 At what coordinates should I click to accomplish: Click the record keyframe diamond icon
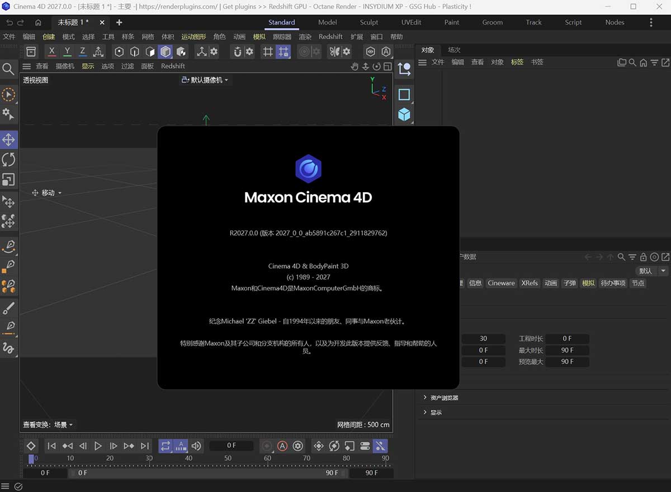[x=31, y=446]
